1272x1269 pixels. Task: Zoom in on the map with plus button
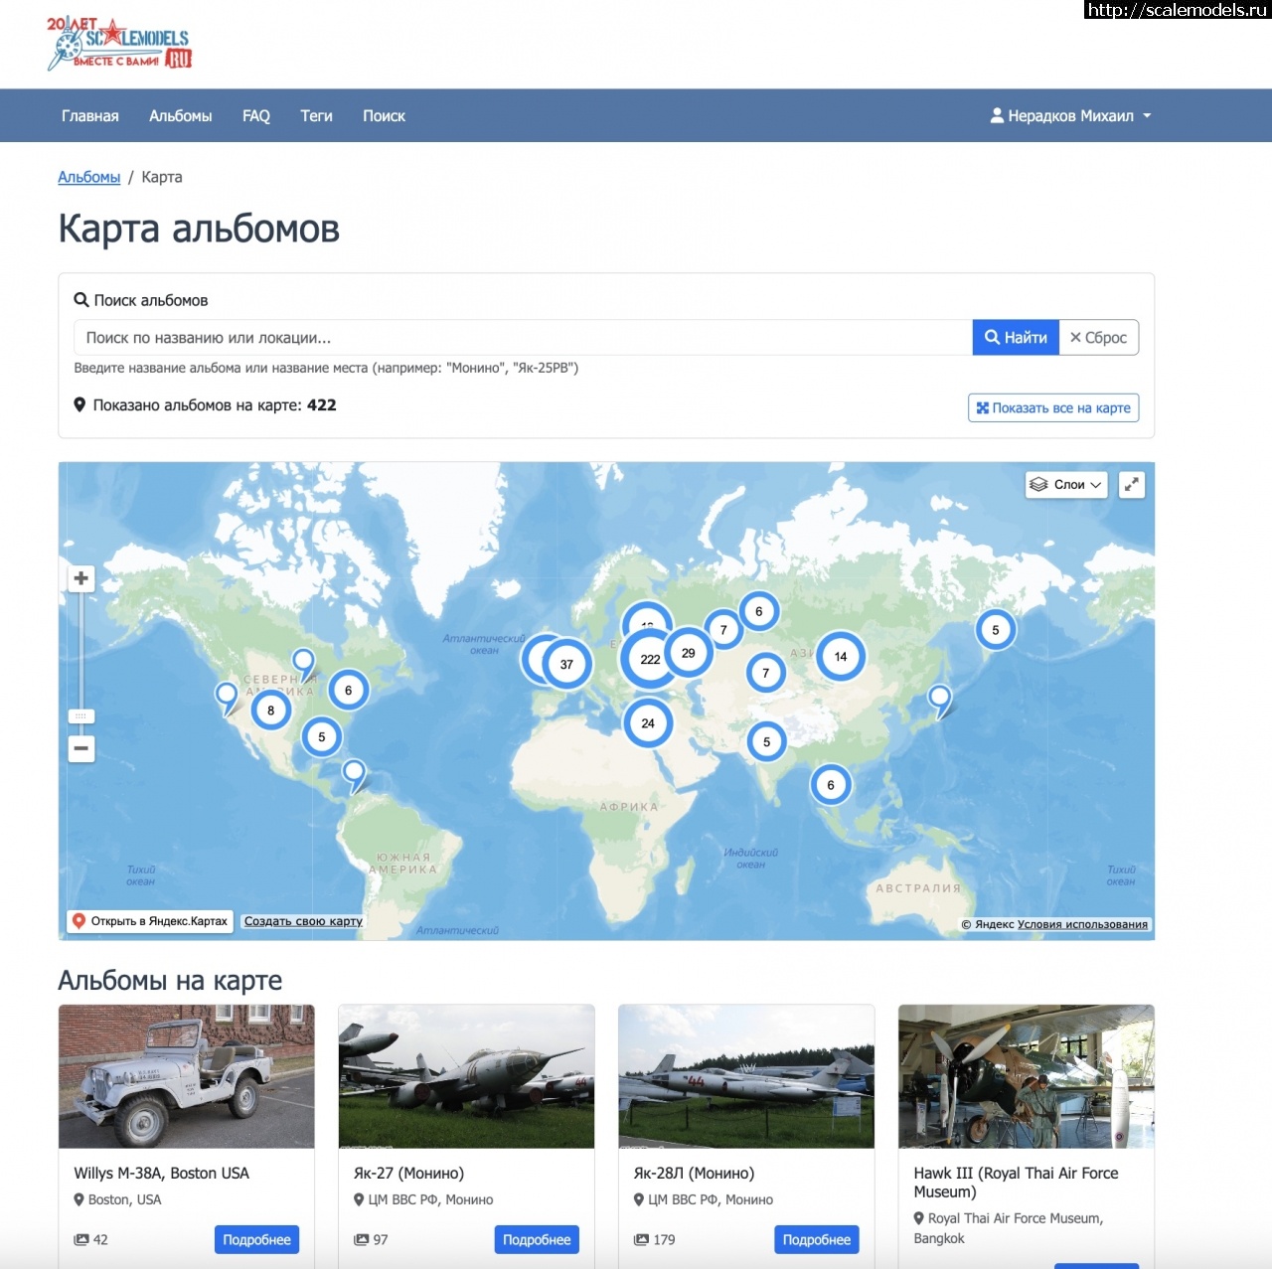click(80, 577)
